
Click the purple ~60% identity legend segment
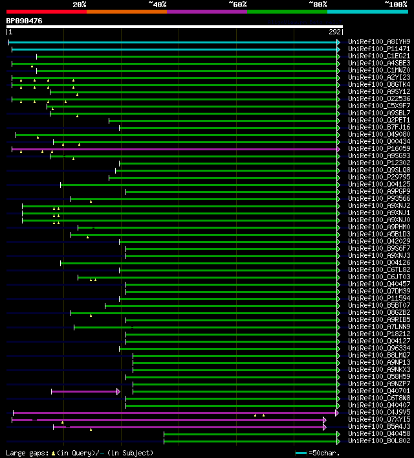pyautogui.click(x=207, y=12)
